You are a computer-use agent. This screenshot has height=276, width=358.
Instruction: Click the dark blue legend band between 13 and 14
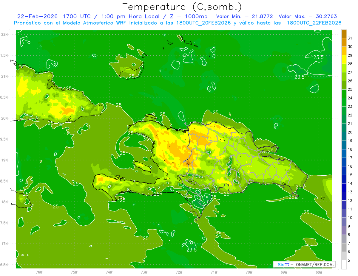tap(344, 188)
